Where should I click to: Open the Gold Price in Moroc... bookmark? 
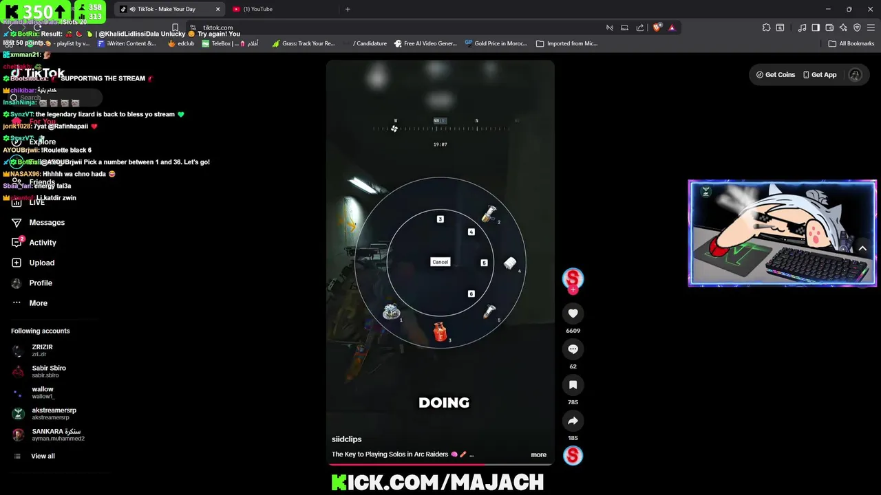point(496,43)
